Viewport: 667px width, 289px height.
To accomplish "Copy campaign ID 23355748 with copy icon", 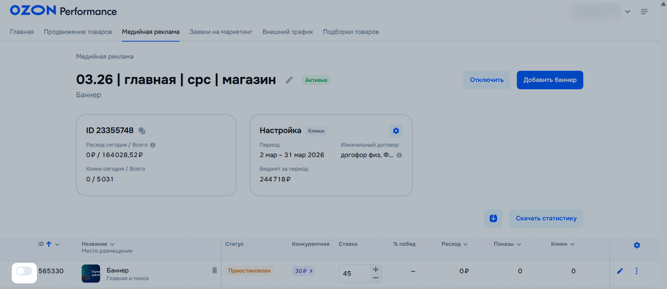I will [142, 131].
